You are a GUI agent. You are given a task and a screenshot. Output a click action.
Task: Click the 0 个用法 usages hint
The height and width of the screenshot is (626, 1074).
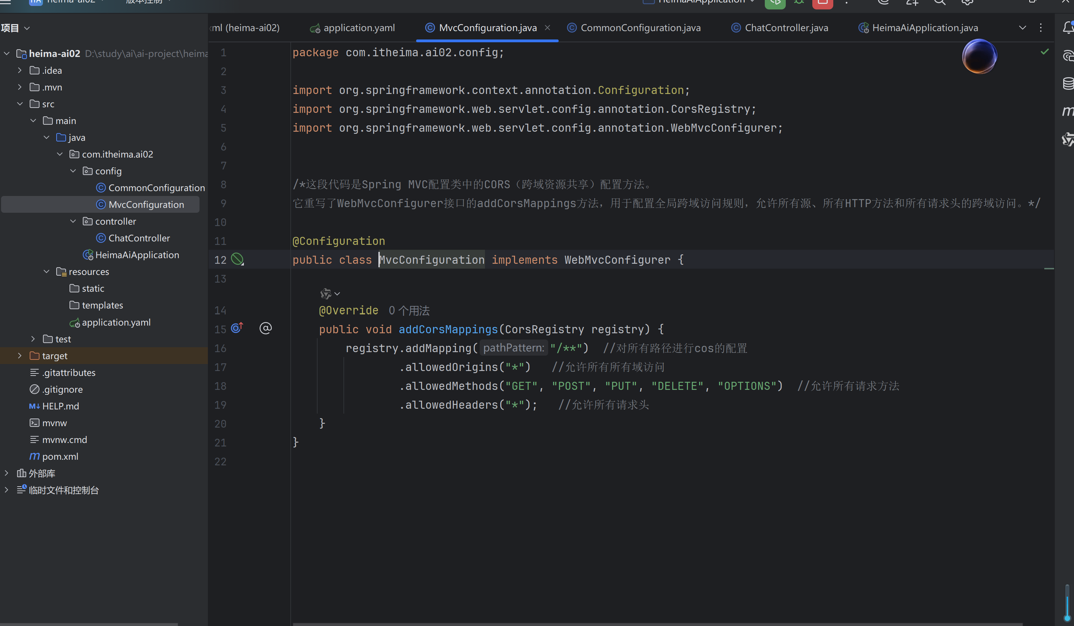[x=409, y=311]
